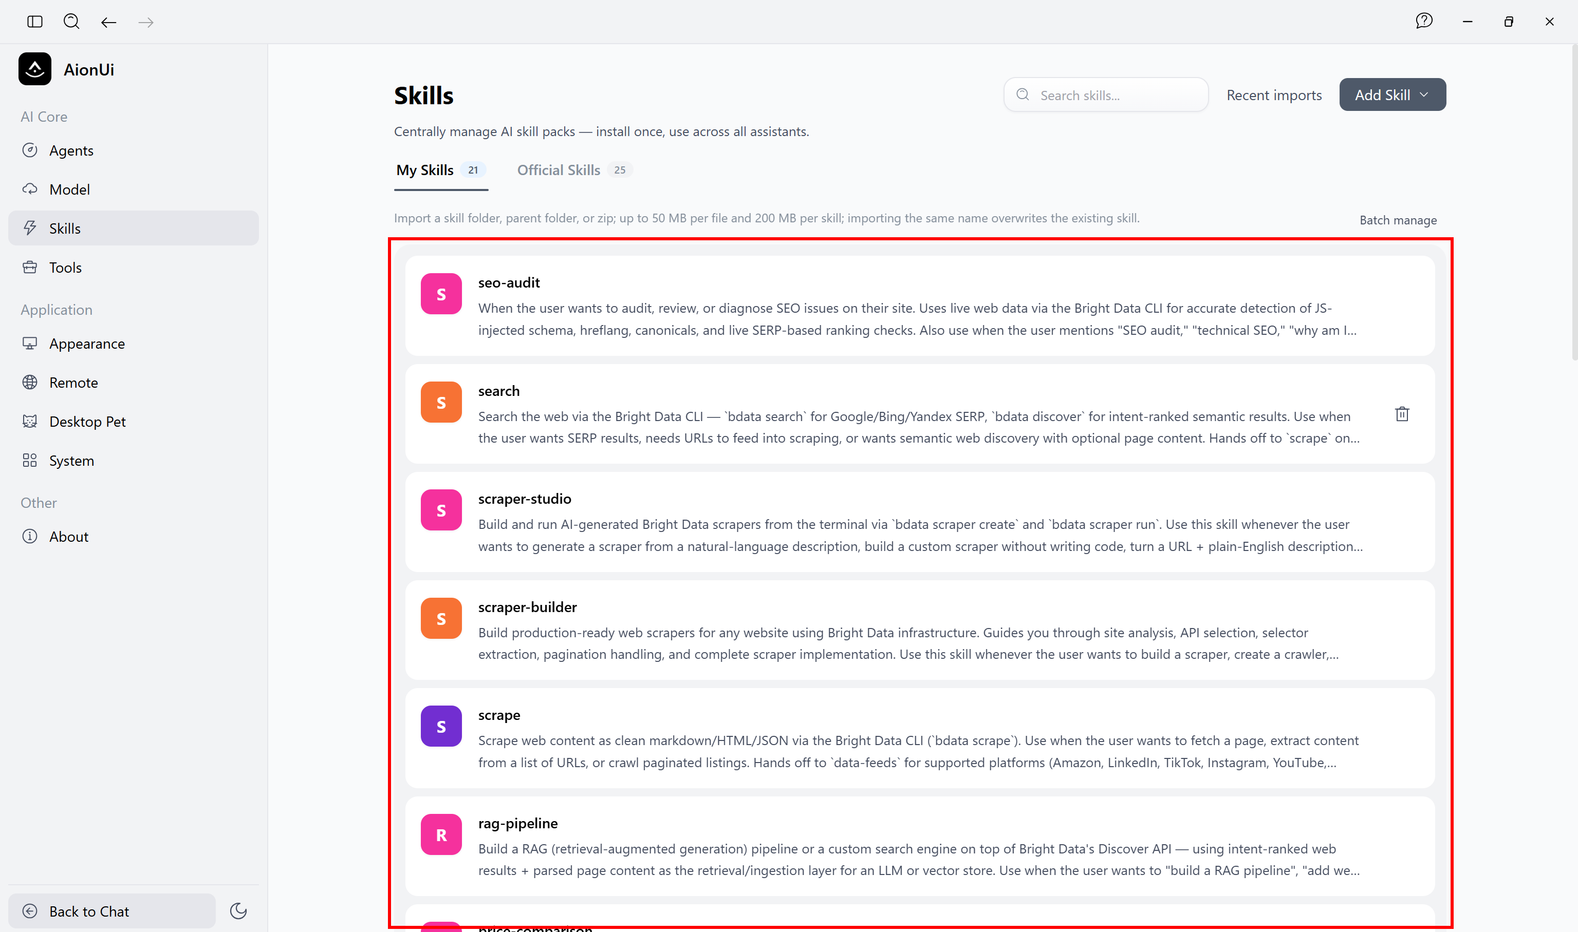Go back with the left arrow
This screenshot has width=1578, height=932.
pos(109,23)
